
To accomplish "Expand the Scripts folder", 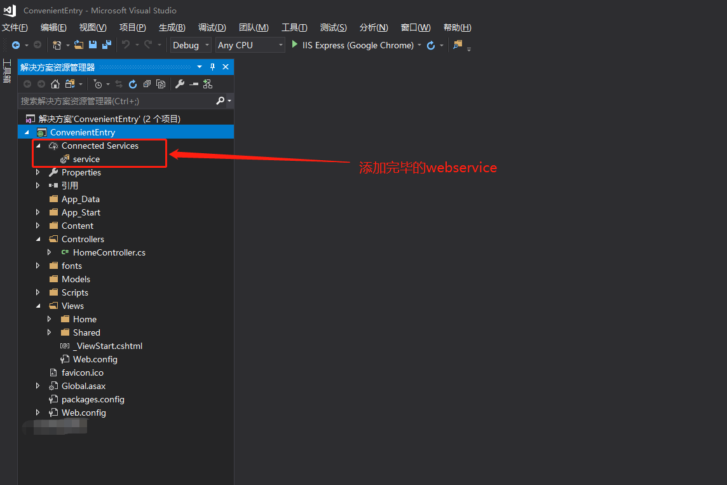I will point(38,292).
